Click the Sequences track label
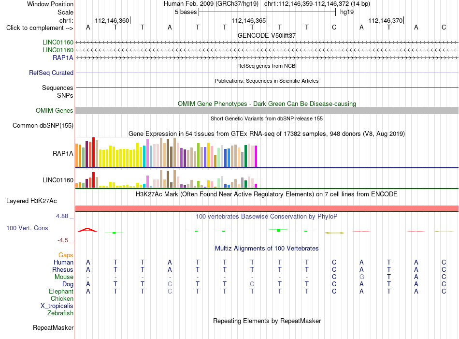The height and width of the screenshot is (339, 459). coord(57,88)
